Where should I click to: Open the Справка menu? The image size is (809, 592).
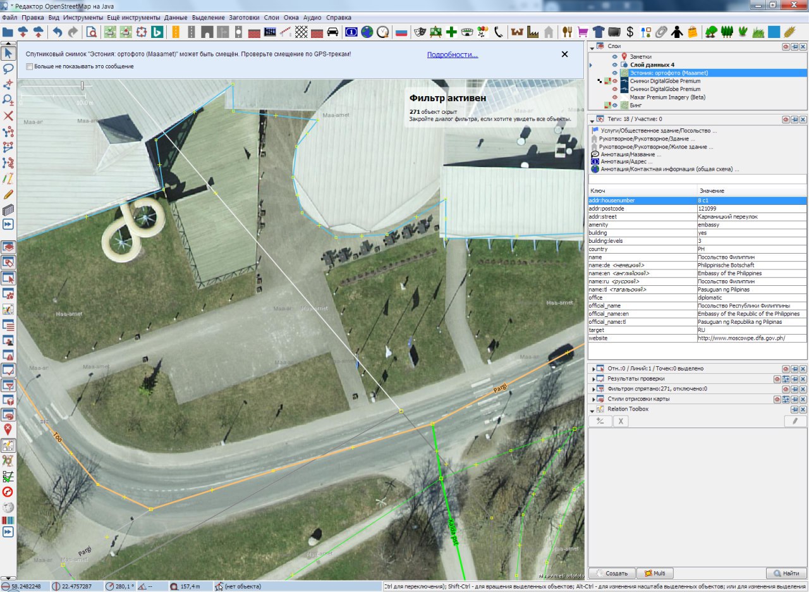coord(339,18)
